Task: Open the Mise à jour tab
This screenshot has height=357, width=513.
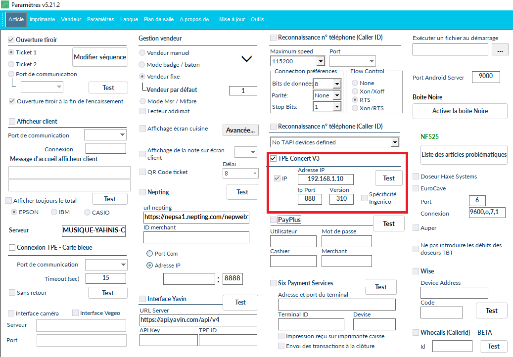Action: click(x=232, y=20)
